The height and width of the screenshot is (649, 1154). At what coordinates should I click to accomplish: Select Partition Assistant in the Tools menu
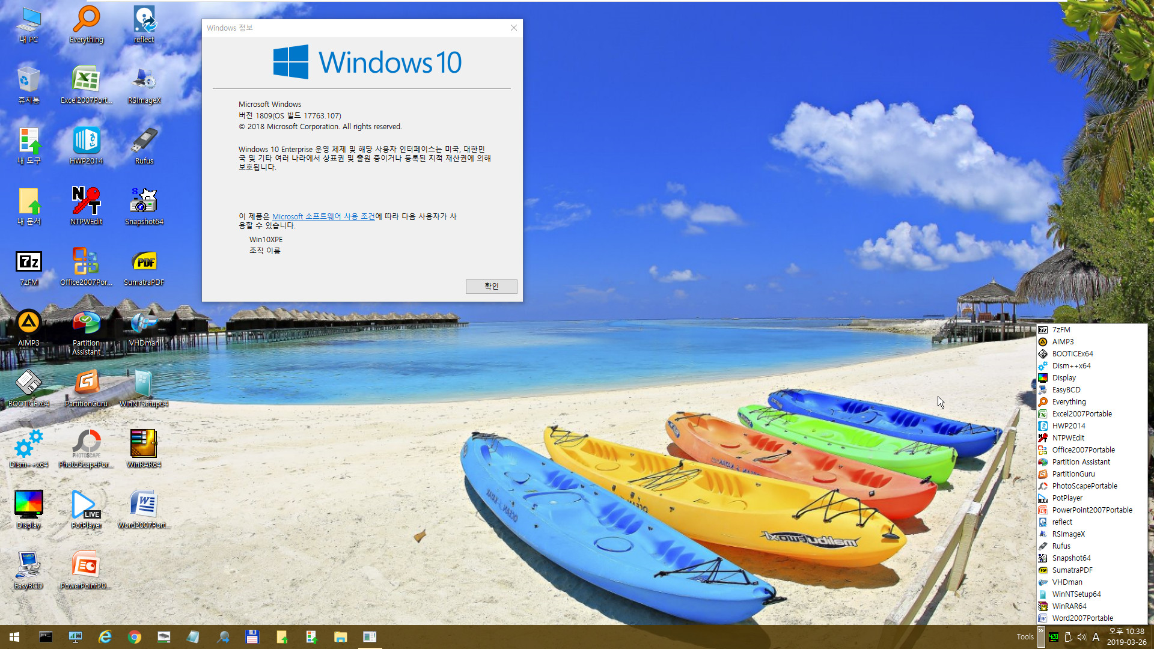pos(1092,462)
